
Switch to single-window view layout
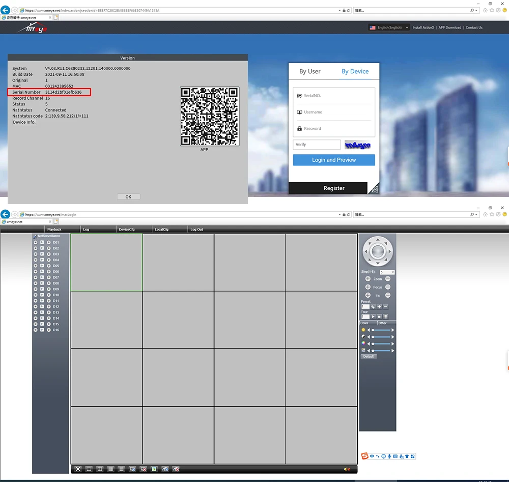(x=89, y=469)
